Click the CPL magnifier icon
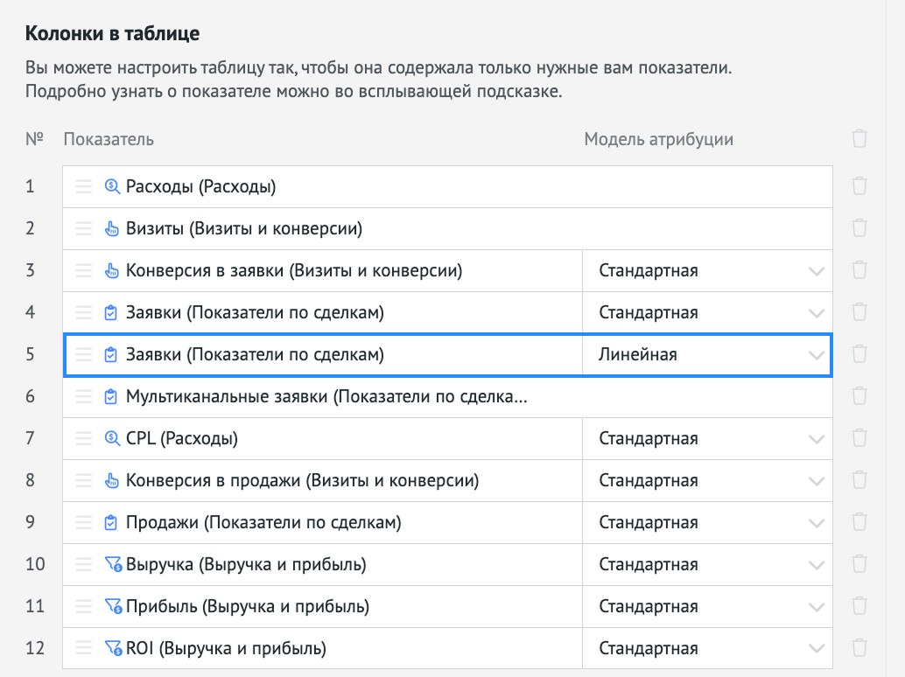Screen dimensions: 905x677 tap(111, 438)
